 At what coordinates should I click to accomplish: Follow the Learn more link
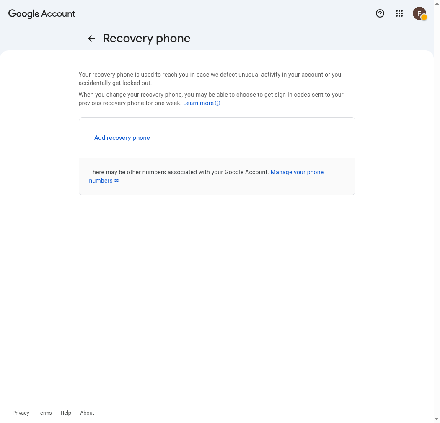coord(198,103)
